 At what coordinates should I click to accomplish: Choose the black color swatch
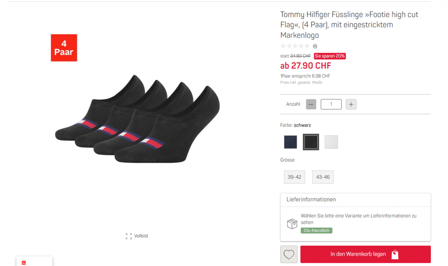[x=311, y=142]
